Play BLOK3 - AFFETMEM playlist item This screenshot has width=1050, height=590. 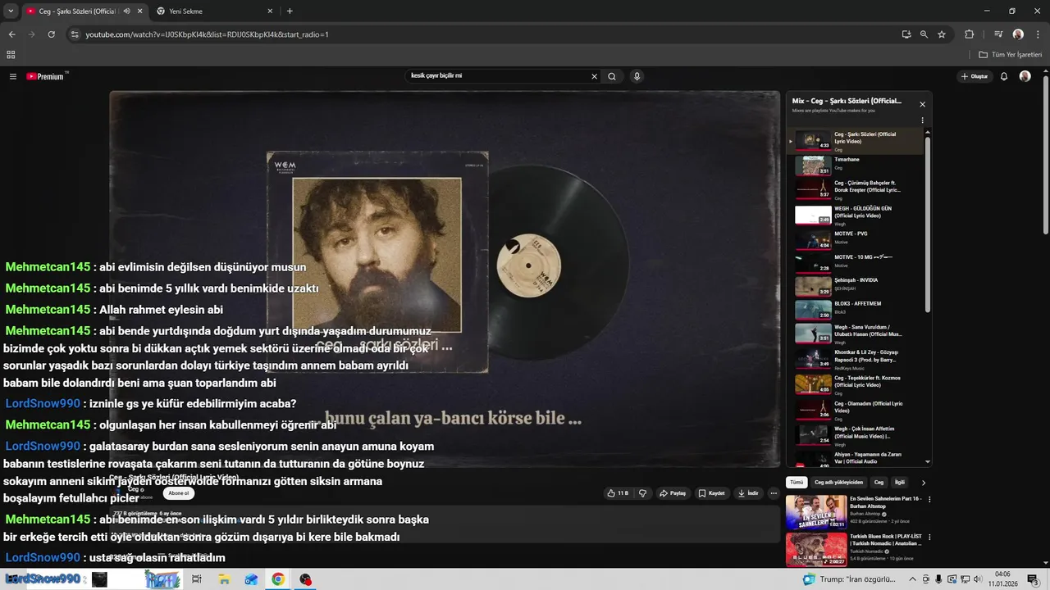pyautogui.click(x=856, y=309)
